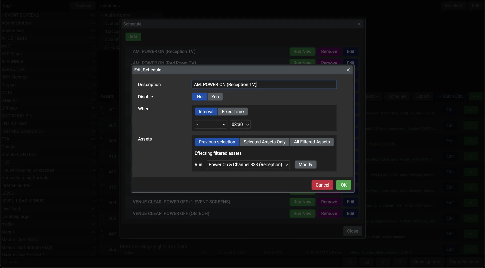Click Show Selected in the bottom bar

(x=465, y=262)
